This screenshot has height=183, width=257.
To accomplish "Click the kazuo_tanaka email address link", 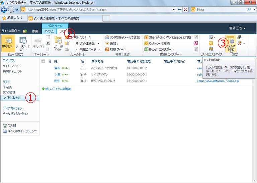I will point(218,81).
